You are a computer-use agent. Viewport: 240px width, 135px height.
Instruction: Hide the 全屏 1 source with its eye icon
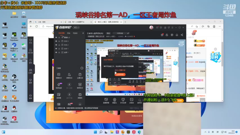56,52
